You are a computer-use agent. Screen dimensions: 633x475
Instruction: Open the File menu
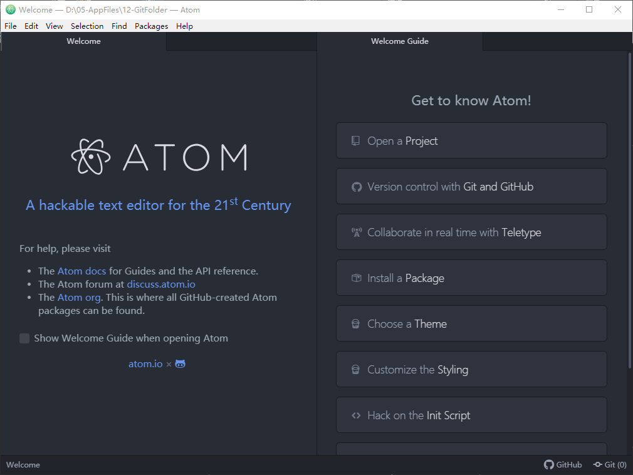(11, 26)
